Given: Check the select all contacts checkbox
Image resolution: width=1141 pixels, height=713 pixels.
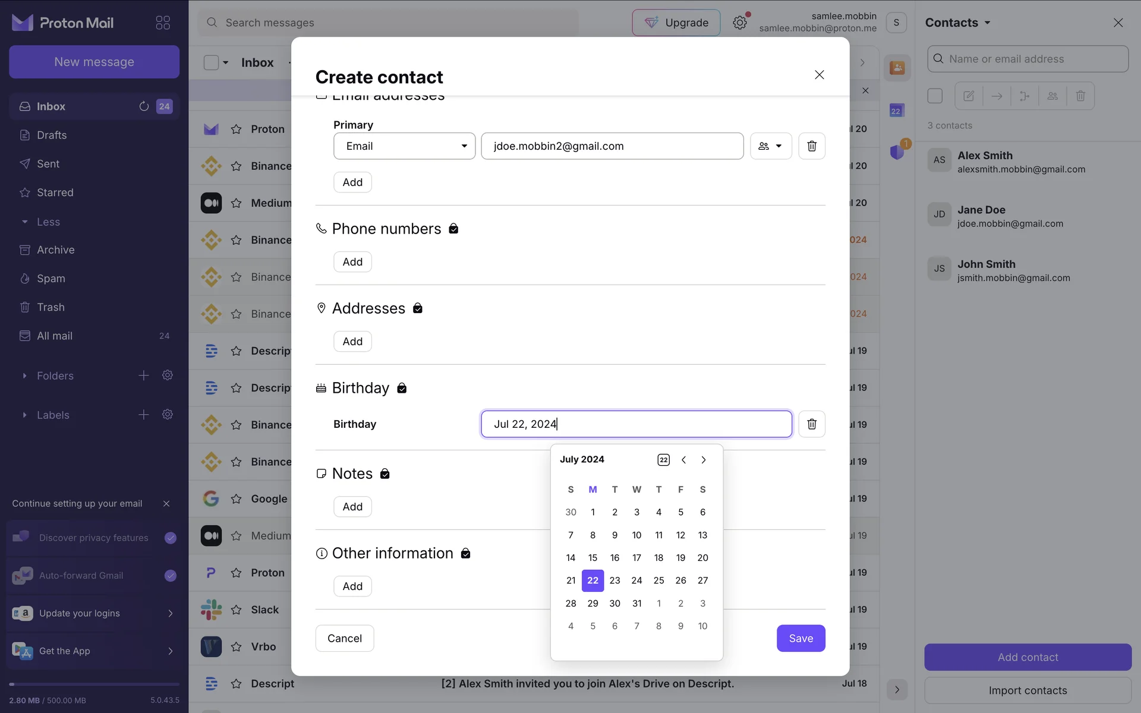Looking at the screenshot, I should click(x=935, y=96).
